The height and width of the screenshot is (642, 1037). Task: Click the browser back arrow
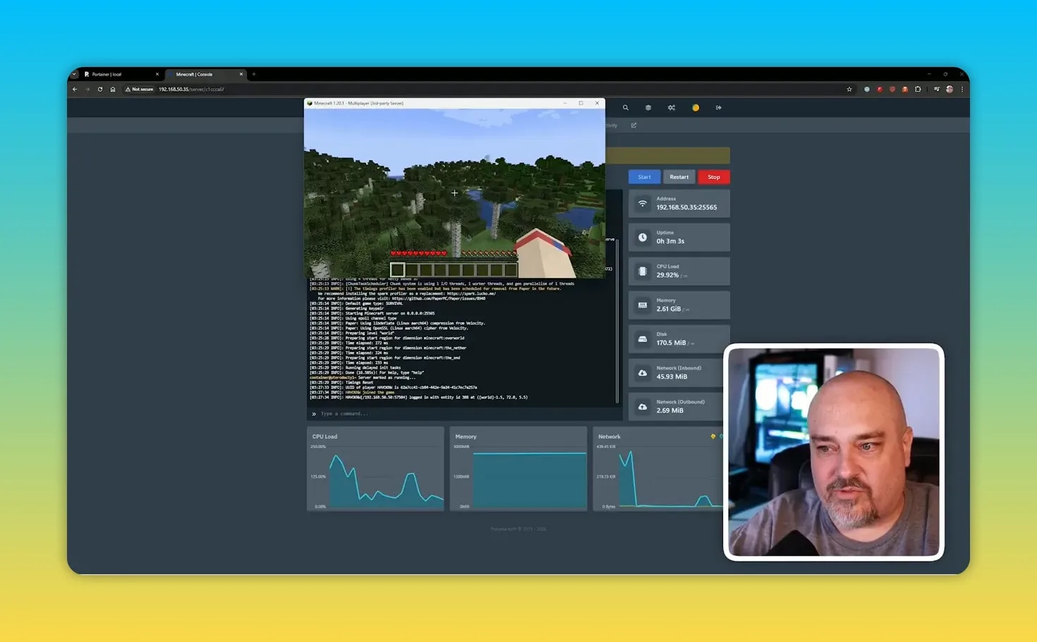tap(75, 90)
